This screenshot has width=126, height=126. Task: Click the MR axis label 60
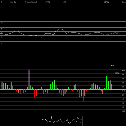123,79
